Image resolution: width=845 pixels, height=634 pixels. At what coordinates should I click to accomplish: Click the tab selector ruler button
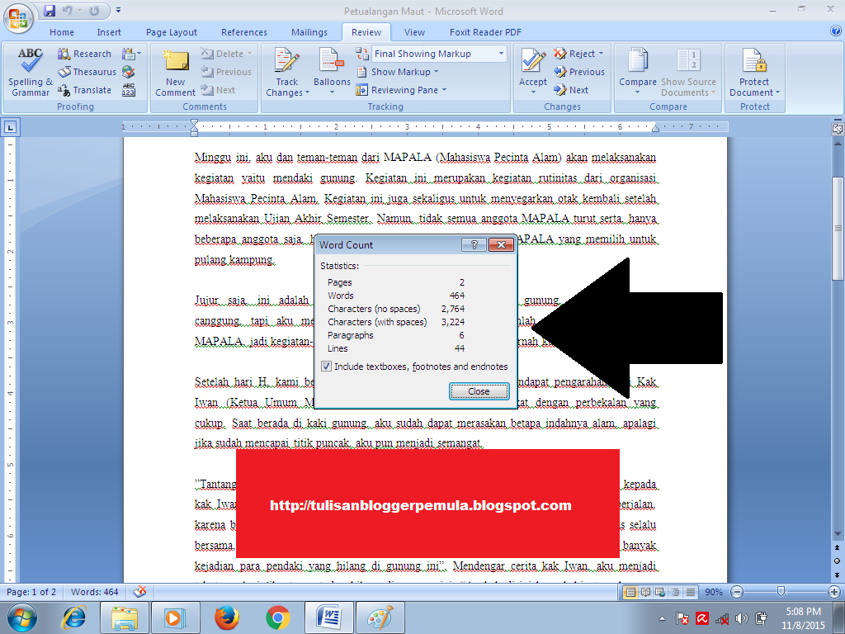[10, 128]
